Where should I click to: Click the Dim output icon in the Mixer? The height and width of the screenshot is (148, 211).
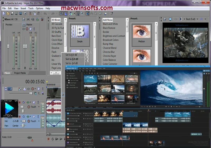(33, 19)
